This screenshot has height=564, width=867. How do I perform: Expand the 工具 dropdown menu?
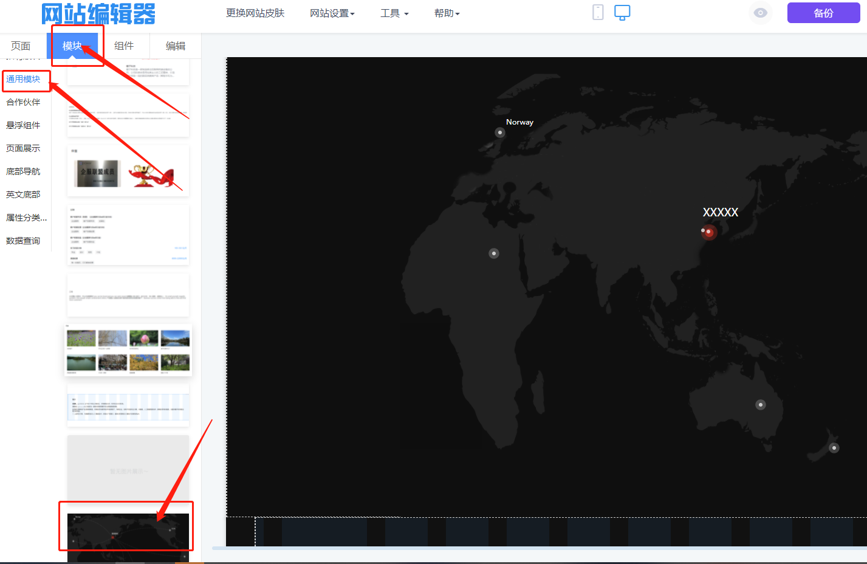pos(394,13)
